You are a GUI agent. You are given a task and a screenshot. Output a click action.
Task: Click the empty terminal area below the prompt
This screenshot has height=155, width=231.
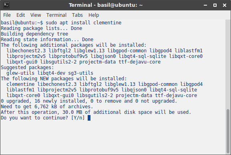113,137
